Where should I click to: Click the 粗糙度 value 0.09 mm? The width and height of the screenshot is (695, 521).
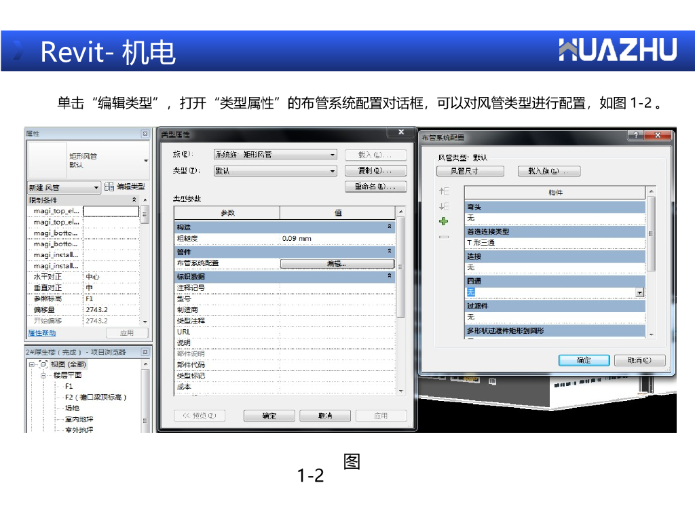(337, 238)
